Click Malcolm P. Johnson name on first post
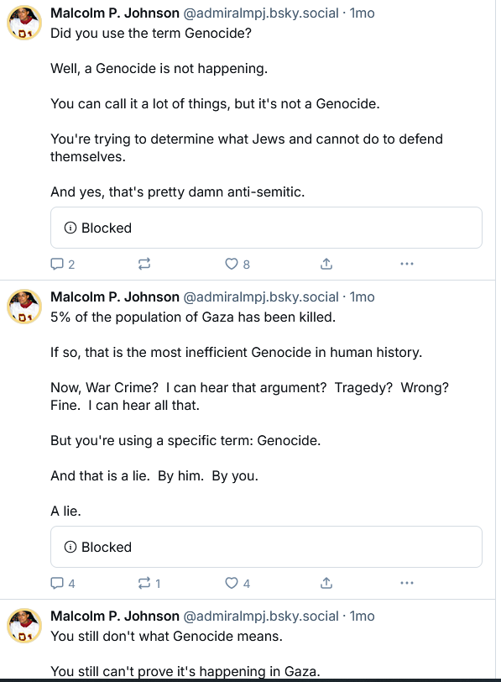 115,13
